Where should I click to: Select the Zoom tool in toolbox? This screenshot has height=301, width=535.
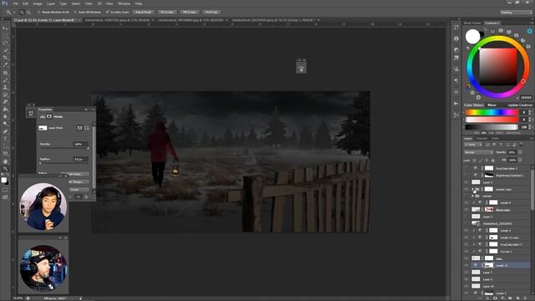[5, 169]
